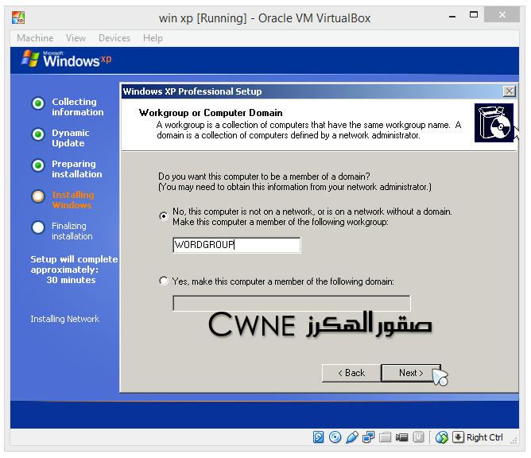Click the disabled domain name input field
Image resolution: width=531 pixels, height=458 pixels.
click(x=291, y=302)
